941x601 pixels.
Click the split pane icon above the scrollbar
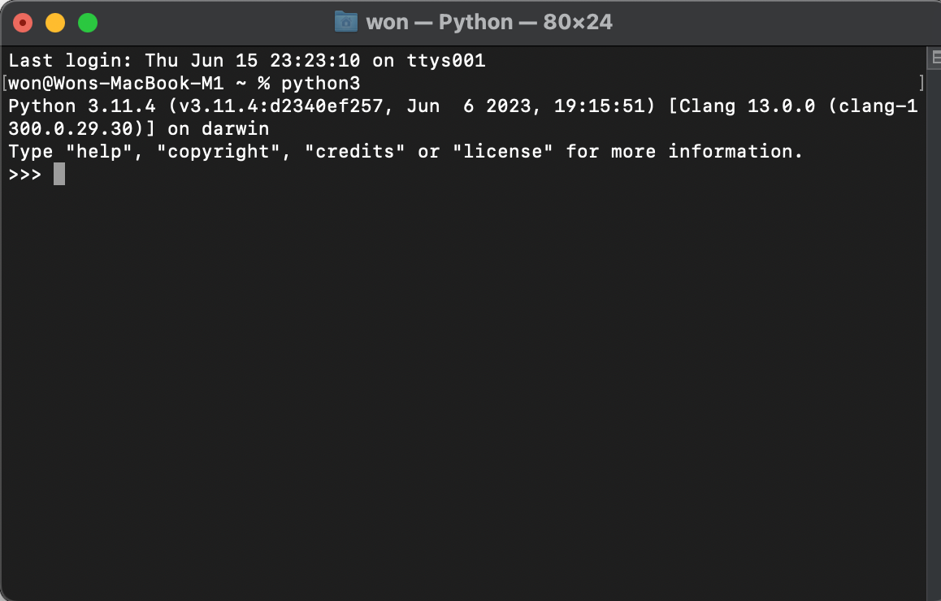[935, 58]
